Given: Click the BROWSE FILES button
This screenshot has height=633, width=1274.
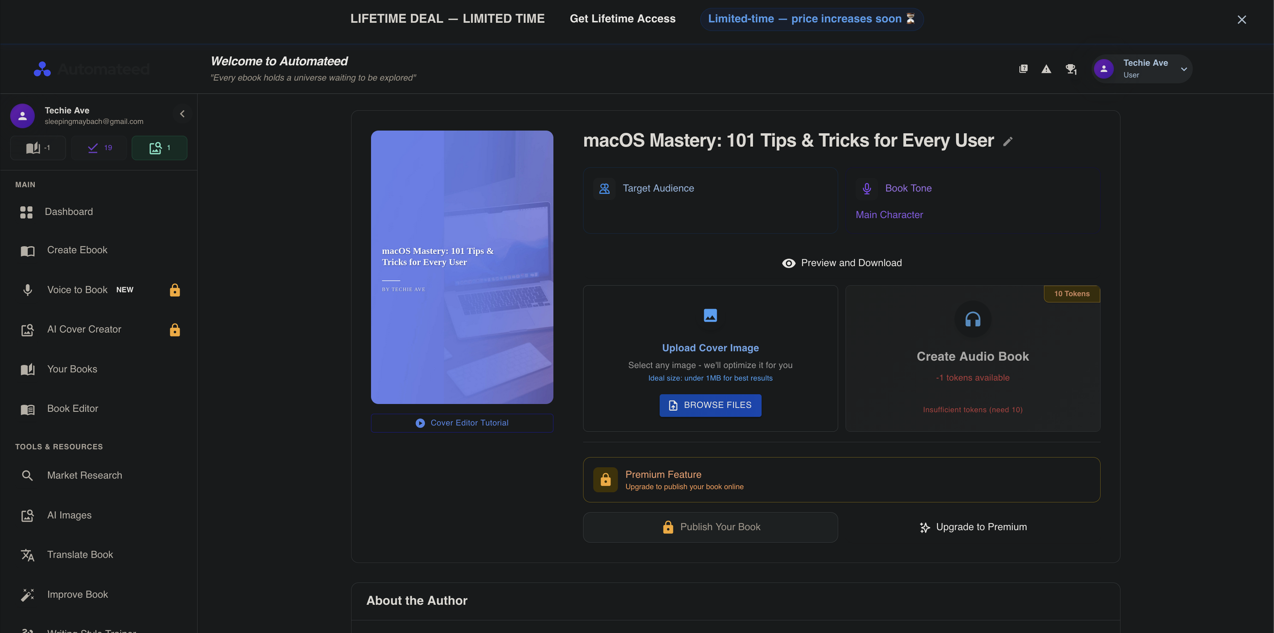Looking at the screenshot, I should coord(710,405).
